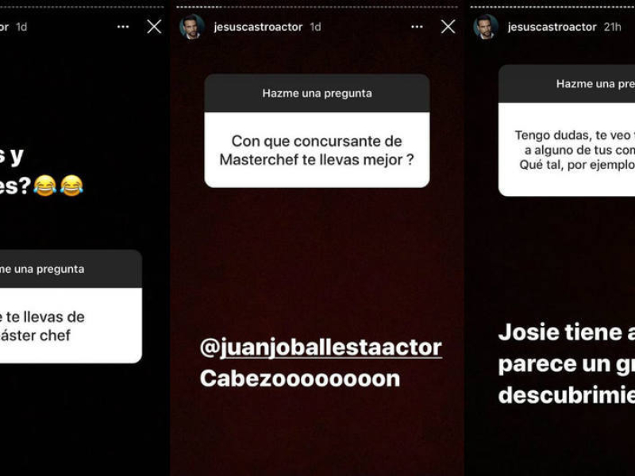The width and height of the screenshot is (635, 476).
Task: Click the left story progress bar
Action: click(82, 7)
